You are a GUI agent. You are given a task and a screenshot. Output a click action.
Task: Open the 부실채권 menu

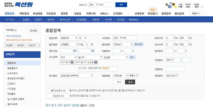point(37,13)
